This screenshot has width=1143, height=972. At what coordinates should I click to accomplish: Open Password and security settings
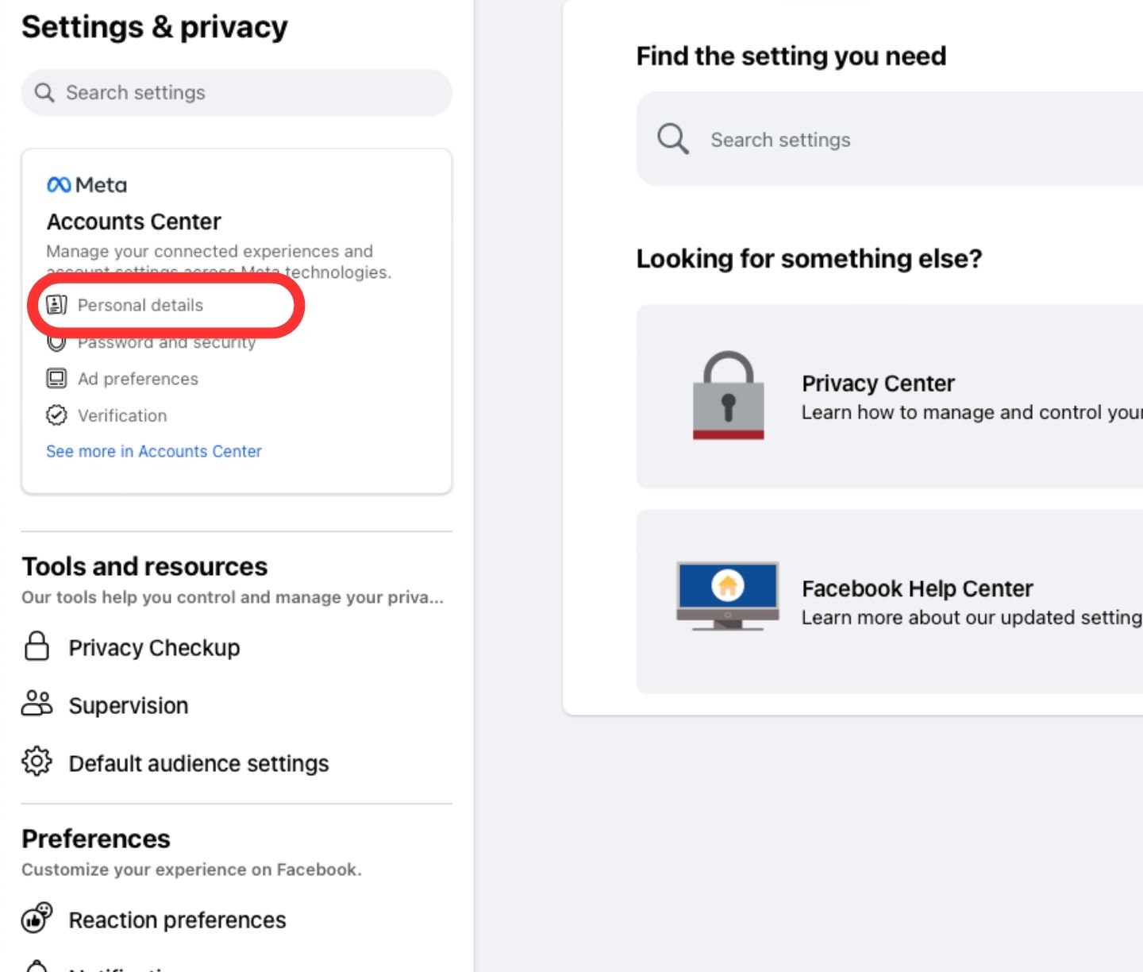167,343
